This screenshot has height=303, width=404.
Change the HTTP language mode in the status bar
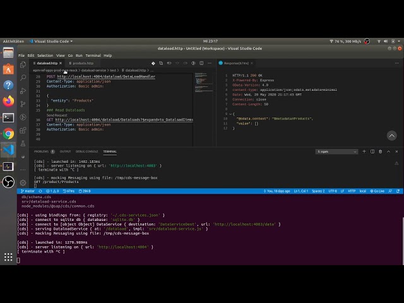pos(352,191)
